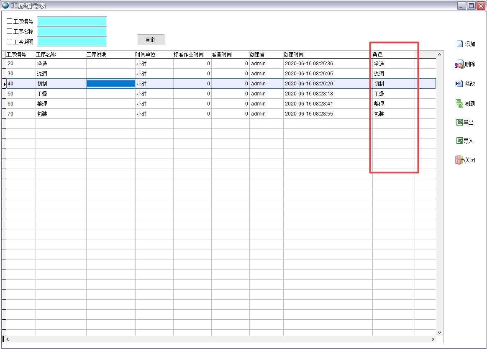487x349 pixels.
Task: Click the 工序名称 column header
Action: click(x=46, y=54)
